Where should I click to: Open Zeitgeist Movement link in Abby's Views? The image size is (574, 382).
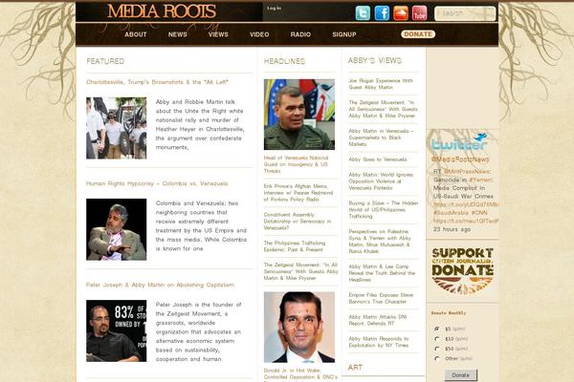[383, 109]
